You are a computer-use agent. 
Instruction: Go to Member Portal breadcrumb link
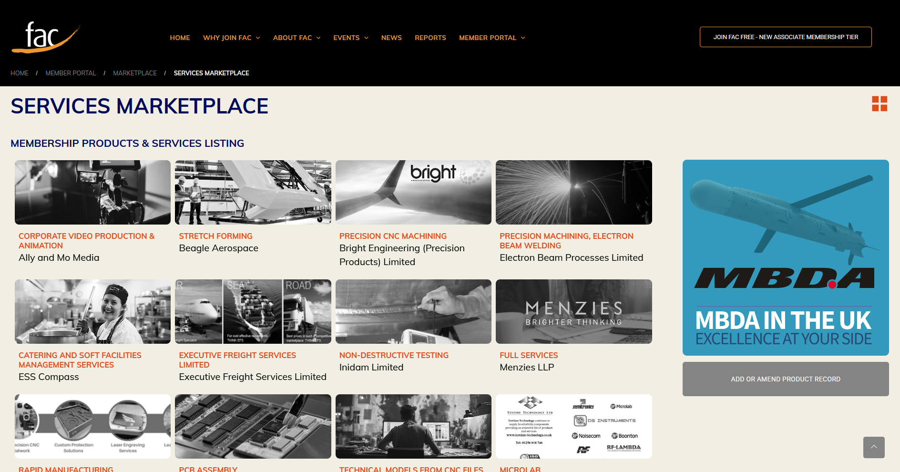(71, 73)
